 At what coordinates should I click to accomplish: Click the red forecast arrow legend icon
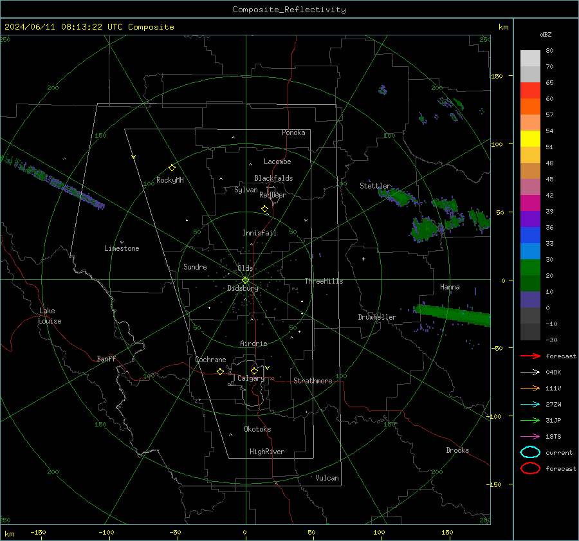(x=530, y=356)
